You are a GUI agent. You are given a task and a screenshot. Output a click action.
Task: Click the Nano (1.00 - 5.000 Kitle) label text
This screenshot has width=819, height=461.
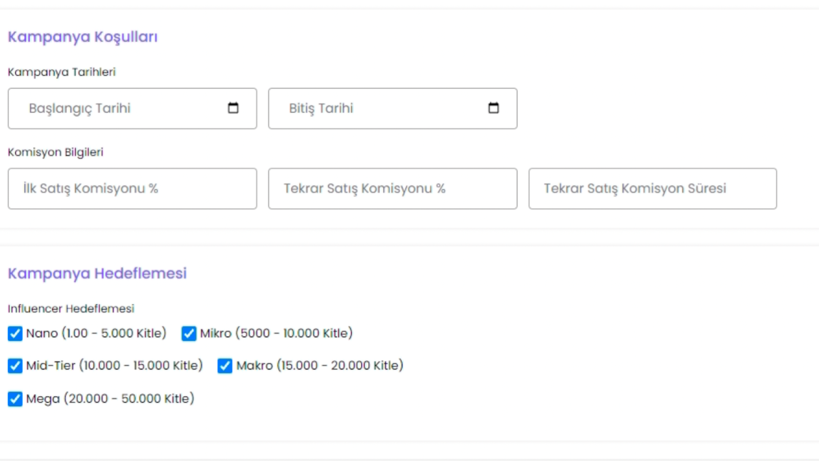(96, 333)
